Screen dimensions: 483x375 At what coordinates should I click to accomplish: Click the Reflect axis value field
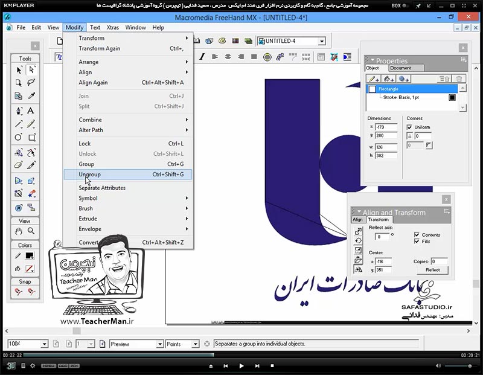[x=382, y=237]
